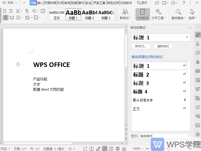Click the Chinese layout icon in the ribbon
This screenshot has height=151, width=201.
[19, 11]
